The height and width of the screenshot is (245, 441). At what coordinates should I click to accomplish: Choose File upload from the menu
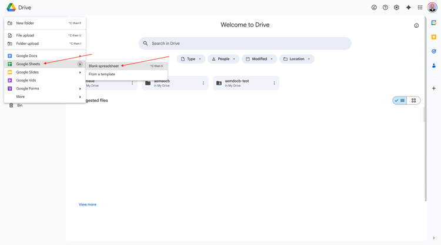click(45, 35)
